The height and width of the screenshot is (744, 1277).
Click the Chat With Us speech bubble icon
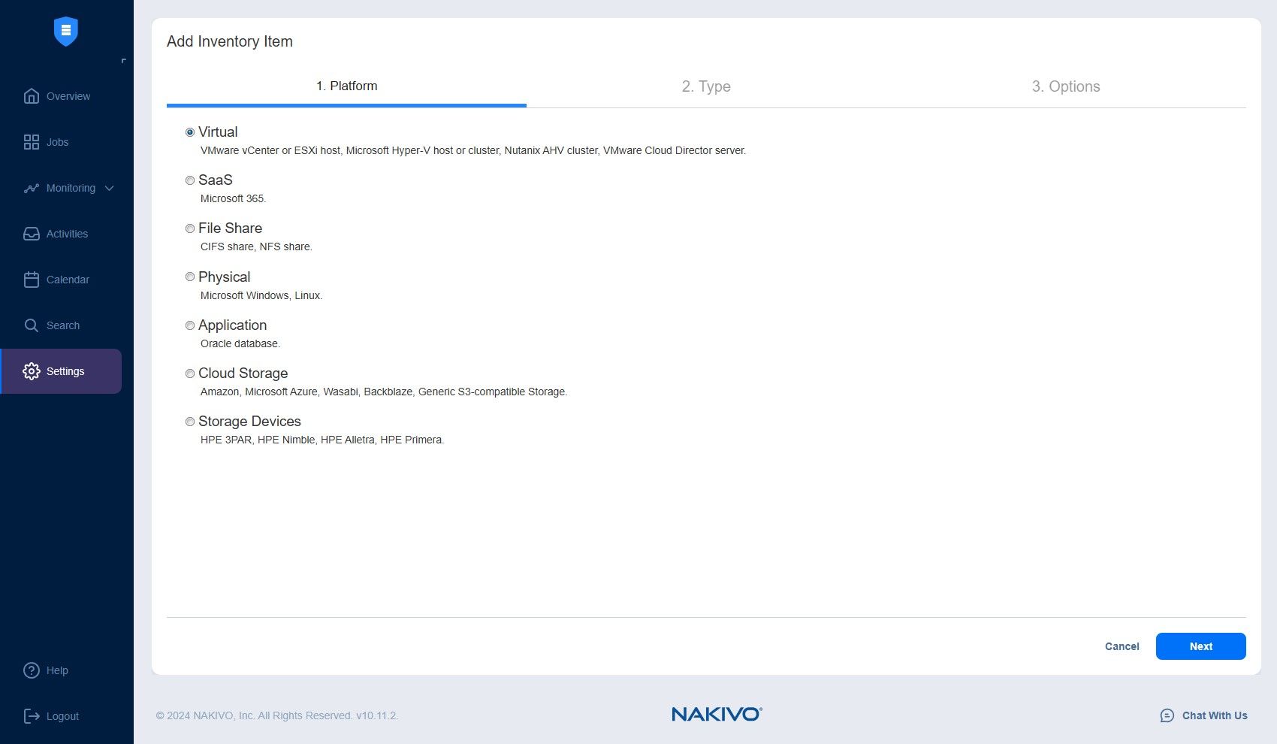1167,715
